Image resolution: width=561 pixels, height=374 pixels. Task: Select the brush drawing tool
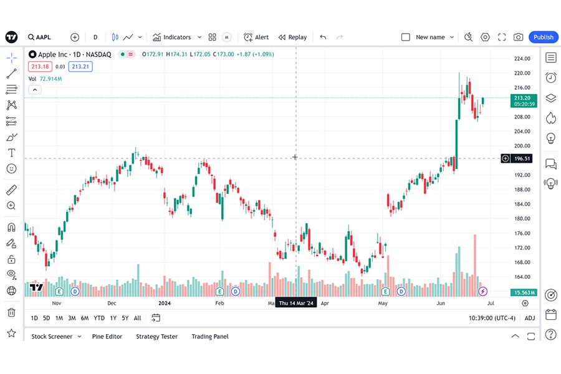pos(11,137)
